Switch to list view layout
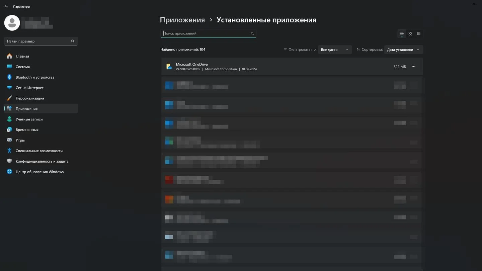Image resolution: width=482 pixels, height=271 pixels. (402, 33)
